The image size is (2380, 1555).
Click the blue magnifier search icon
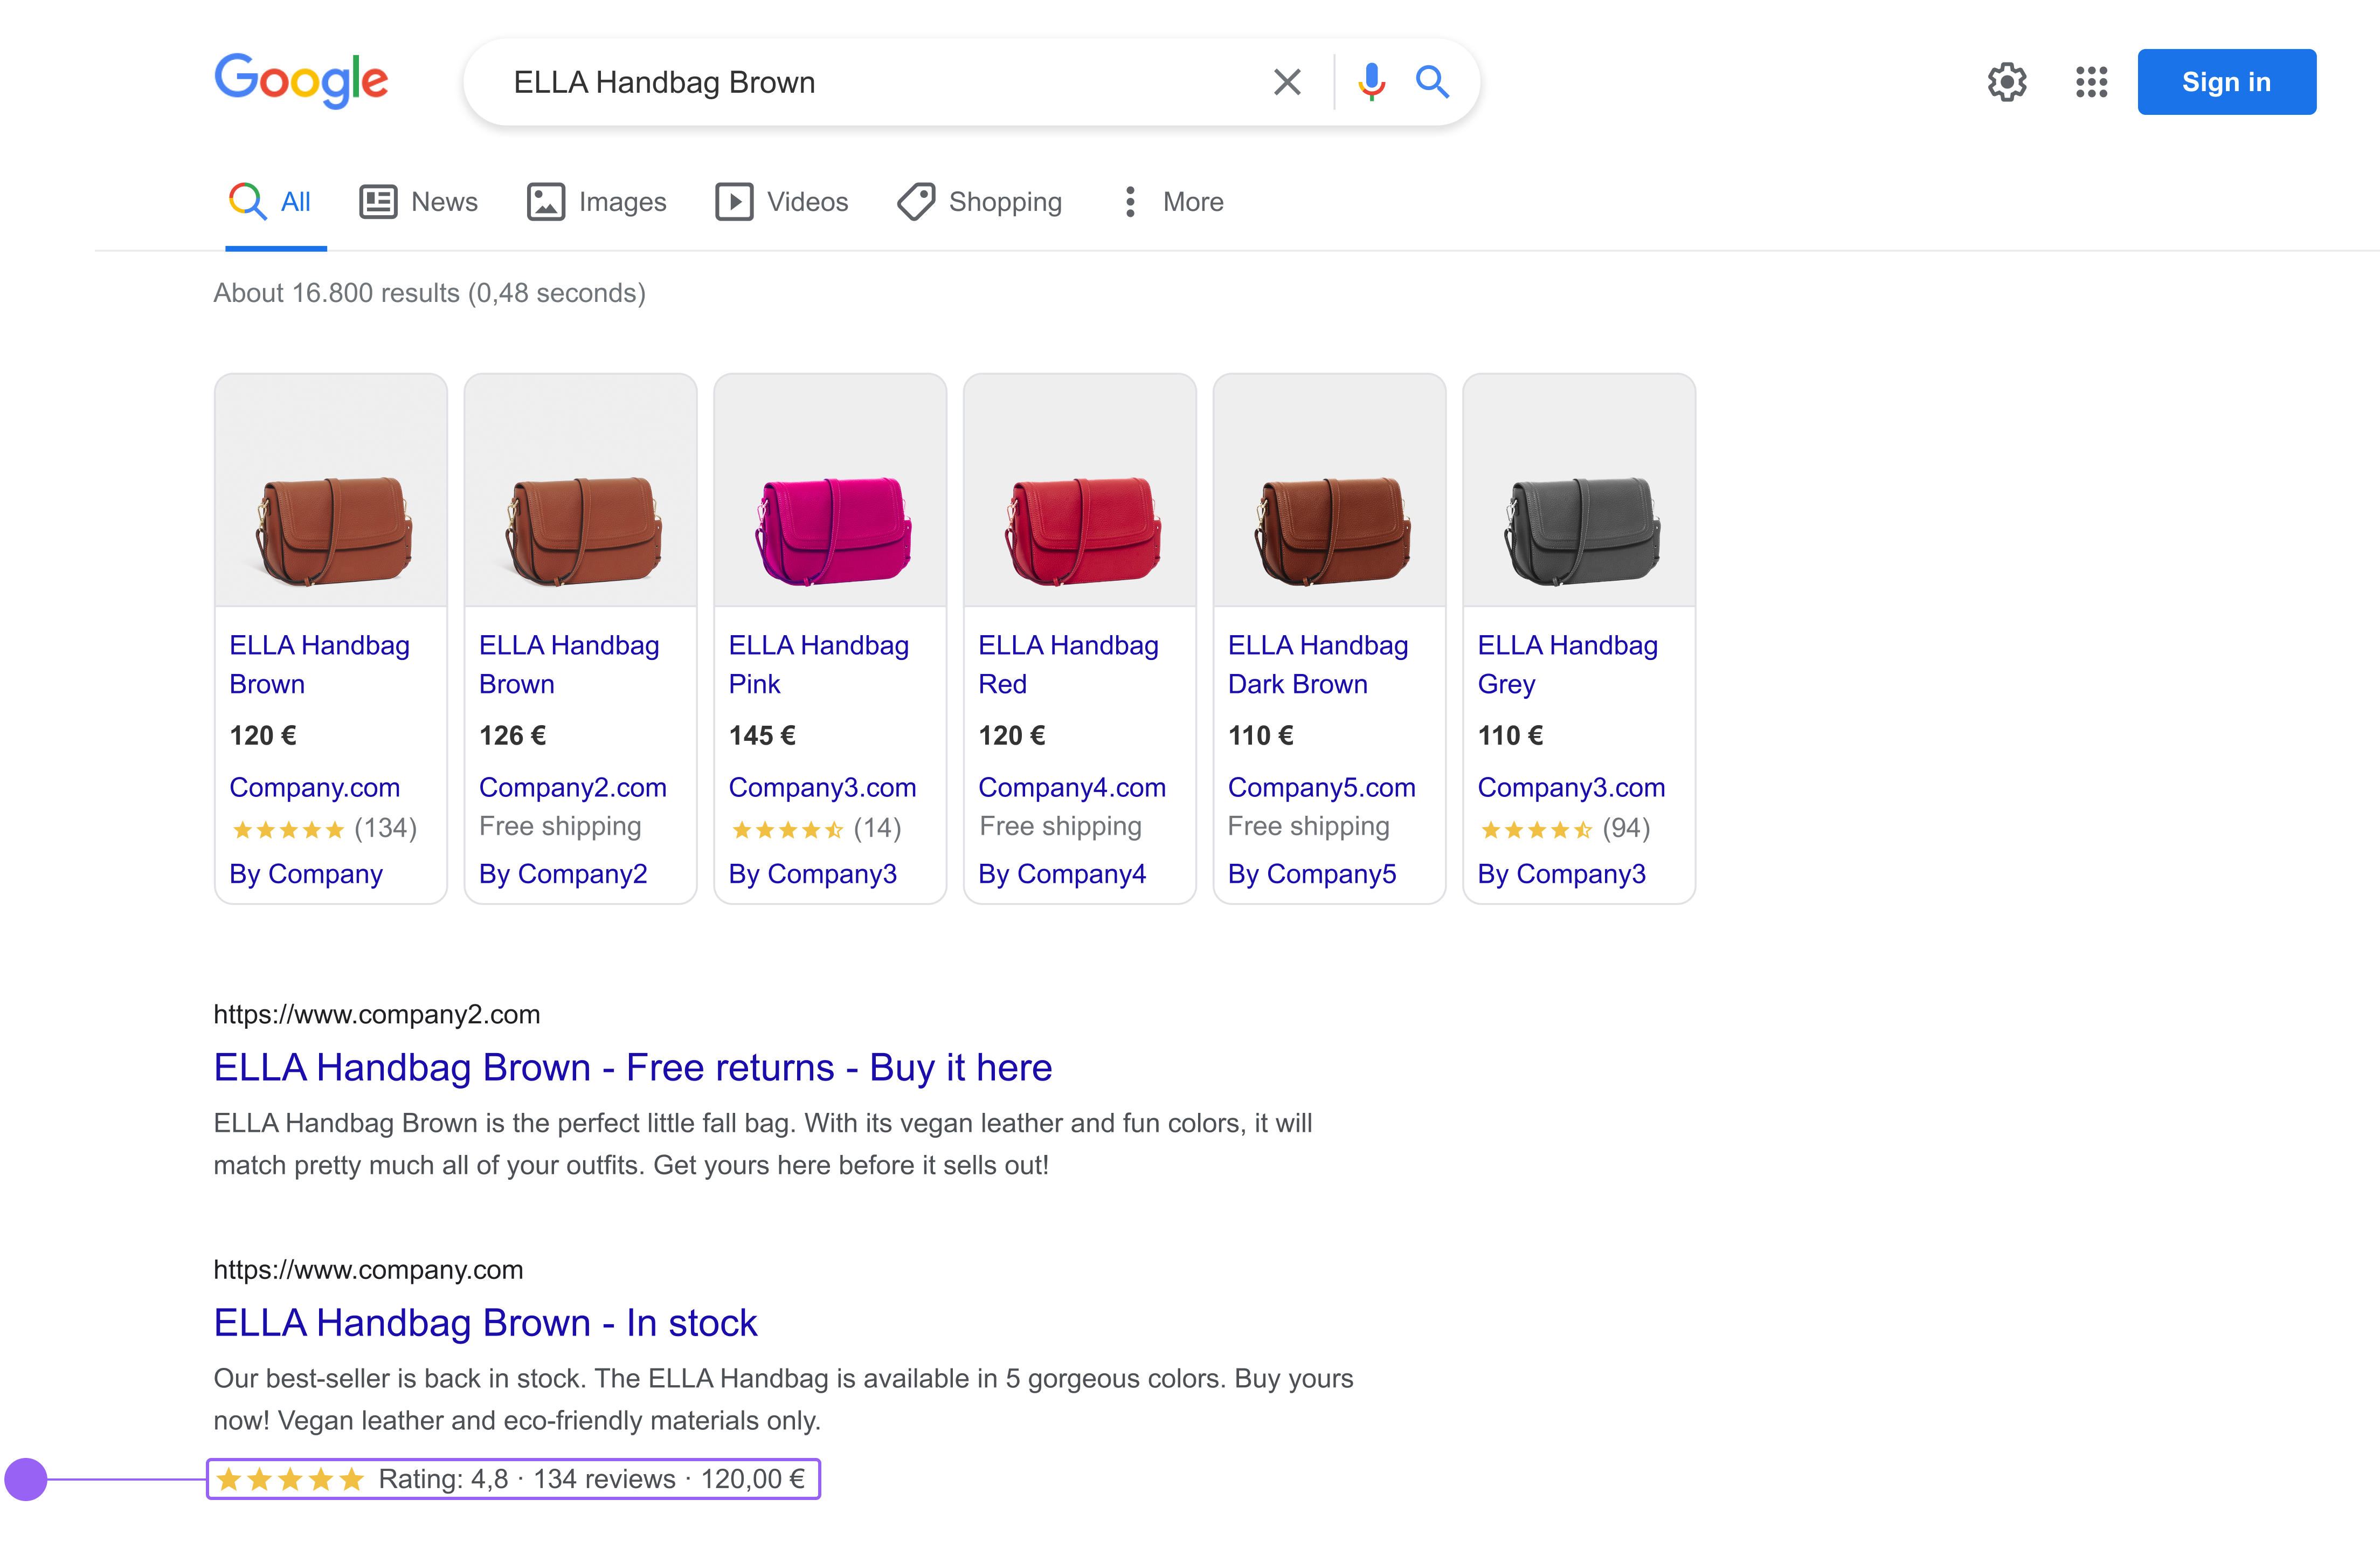[1432, 82]
